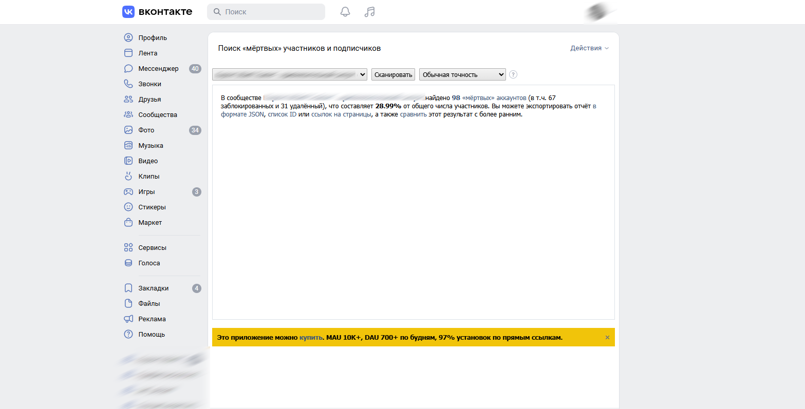Open VK notifications via the bell icon
Viewport: 805px width, 409px height.
345,11
